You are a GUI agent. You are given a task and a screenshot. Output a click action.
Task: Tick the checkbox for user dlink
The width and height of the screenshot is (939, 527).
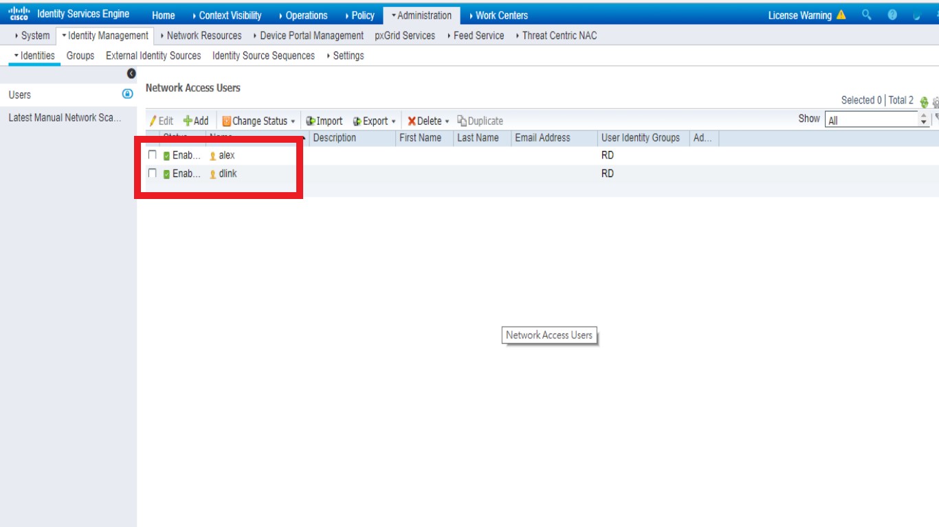(x=153, y=174)
